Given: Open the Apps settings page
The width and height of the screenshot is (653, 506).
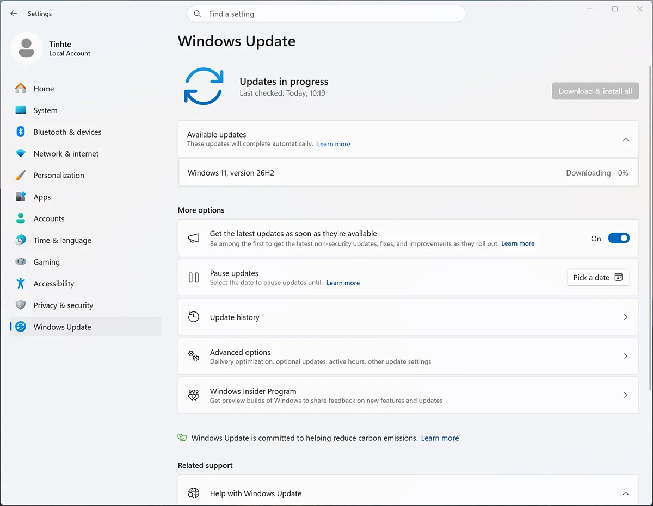Looking at the screenshot, I should tap(85, 197).
